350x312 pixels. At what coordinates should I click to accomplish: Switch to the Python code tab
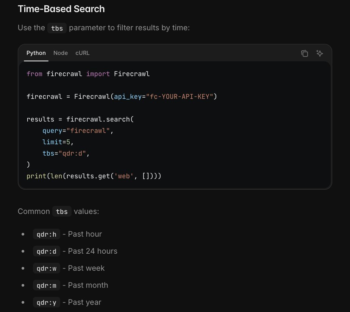pos(36,53)
